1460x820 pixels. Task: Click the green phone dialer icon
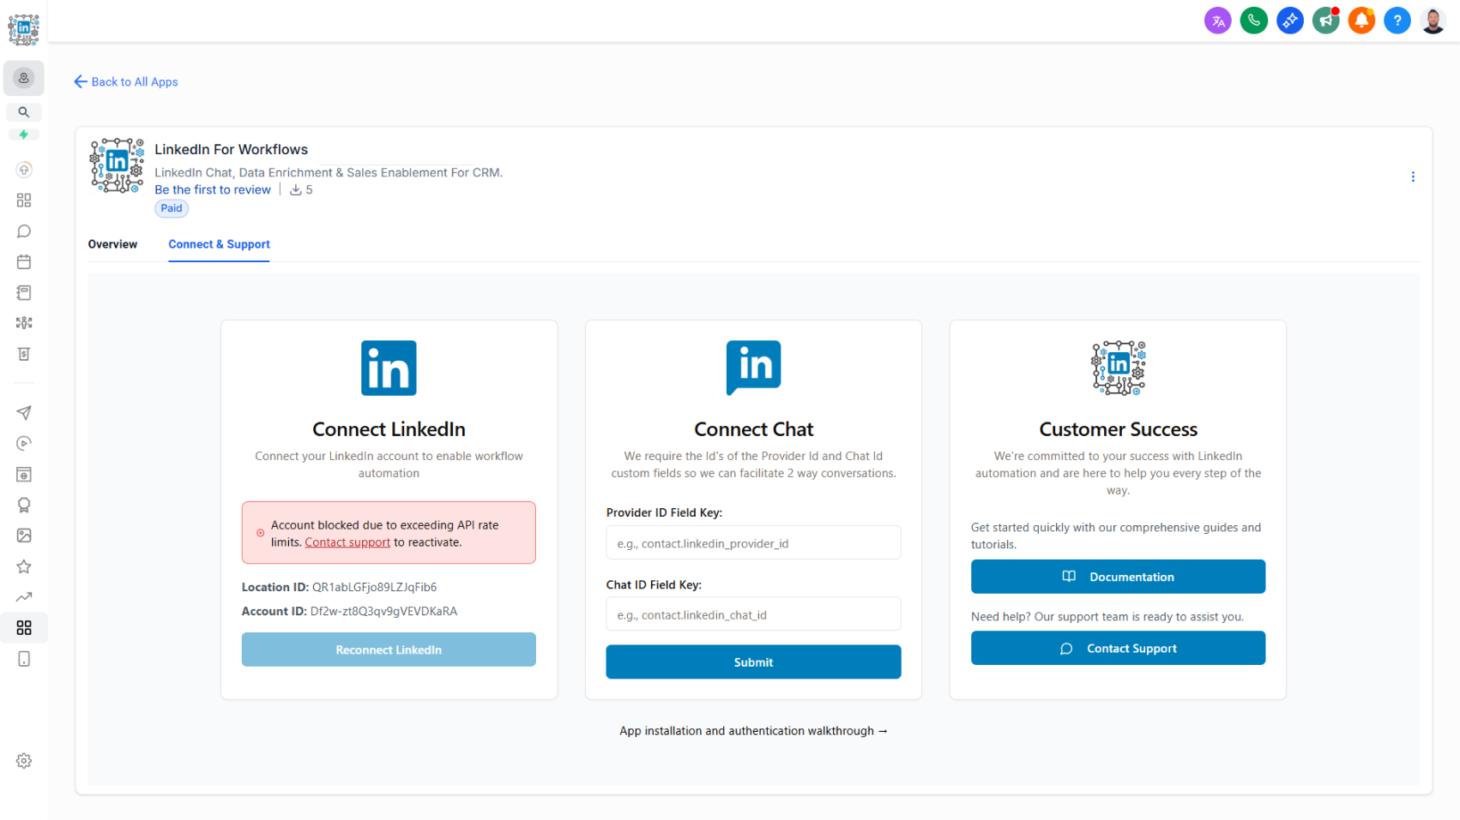tap(1253, 21)
